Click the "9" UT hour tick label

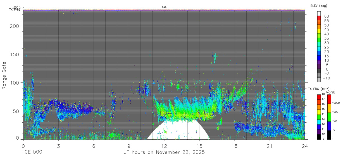pyautogui.click(x=129, y=146)
